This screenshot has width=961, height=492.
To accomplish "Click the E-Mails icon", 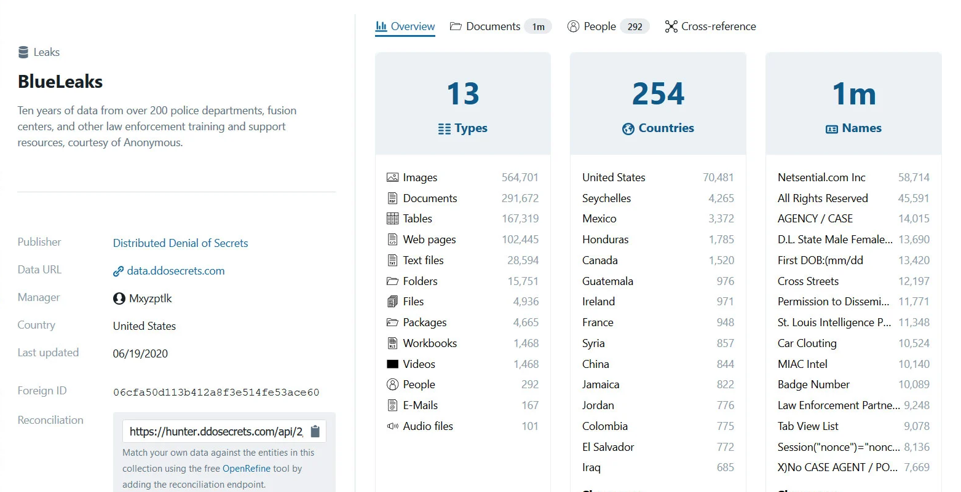I will (392, 405).
